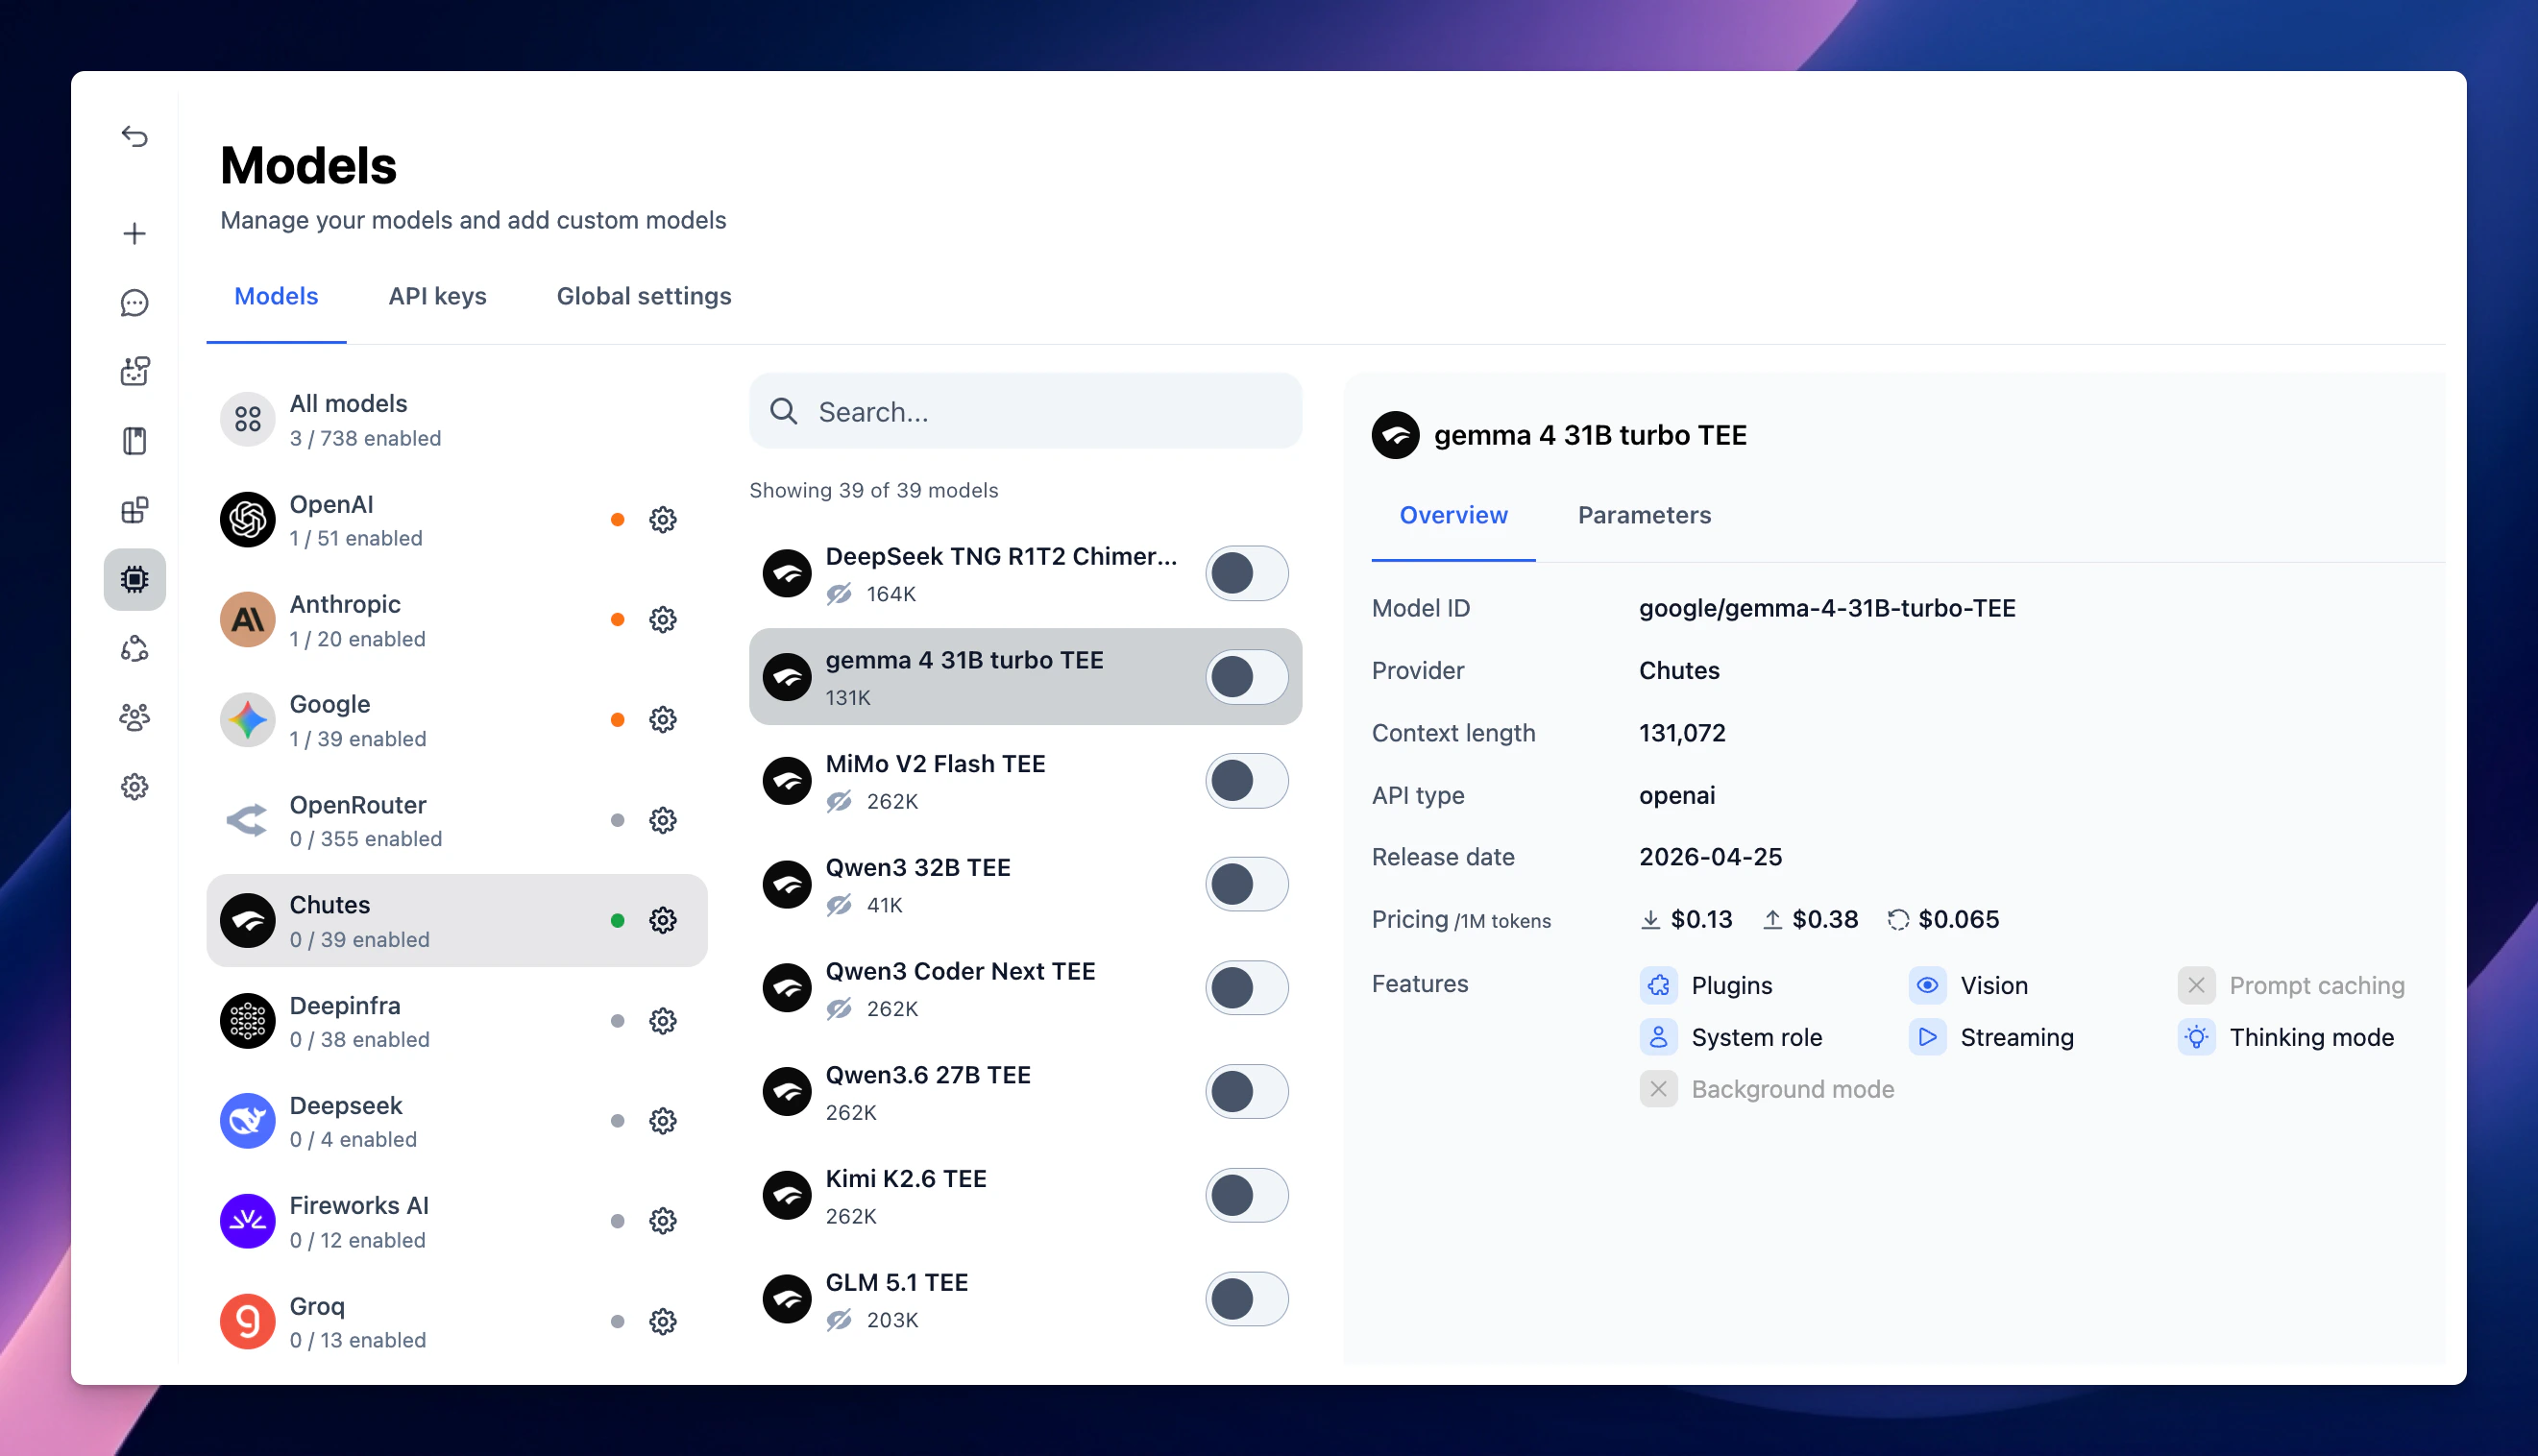The image size is (2538, 1456).
Task: Click the Model ID value google/gemma-4-31B-turbo-TEE
Action: 1827,608
